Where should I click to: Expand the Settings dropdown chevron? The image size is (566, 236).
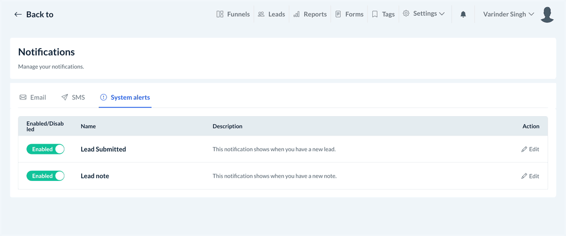click(x=442, y=14)
